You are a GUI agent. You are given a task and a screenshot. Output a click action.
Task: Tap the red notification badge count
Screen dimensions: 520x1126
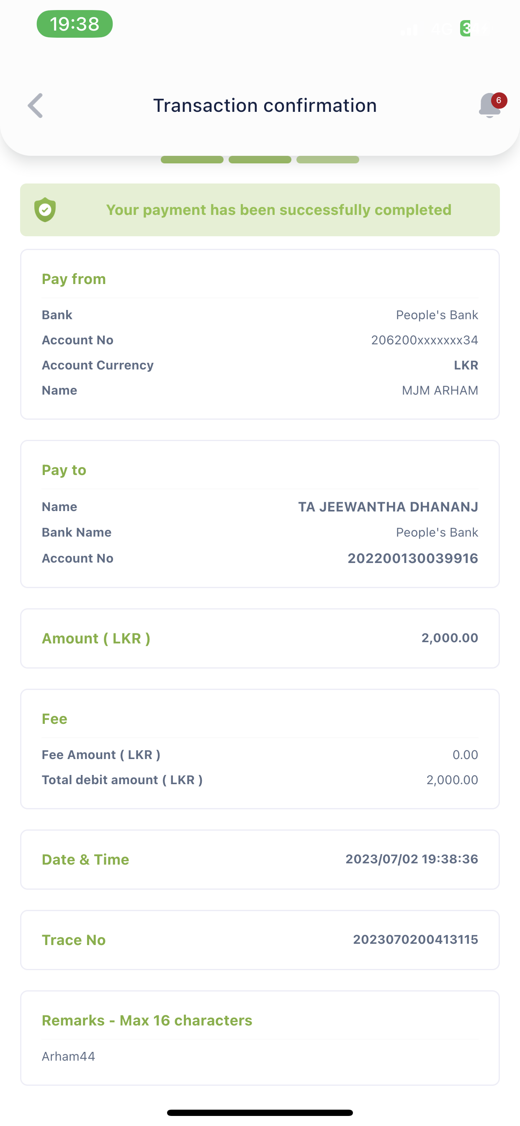499,100
